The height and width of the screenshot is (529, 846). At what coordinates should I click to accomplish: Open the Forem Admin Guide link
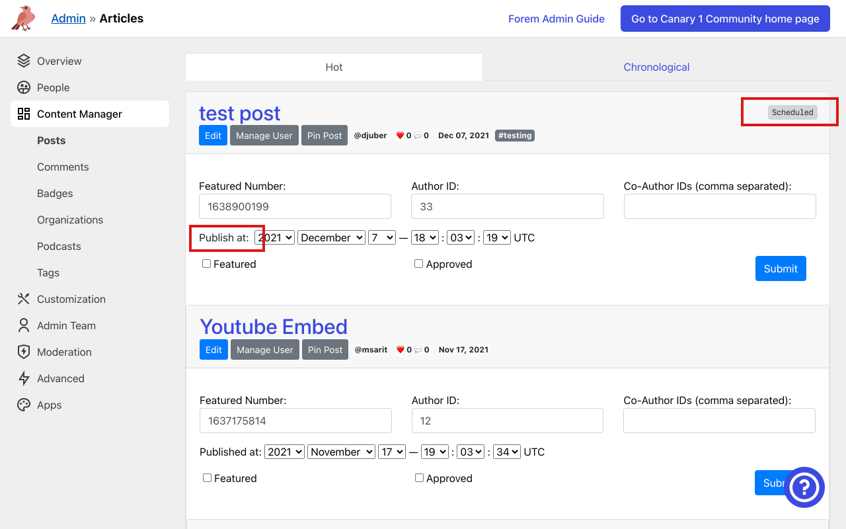(x=557, y=19)
